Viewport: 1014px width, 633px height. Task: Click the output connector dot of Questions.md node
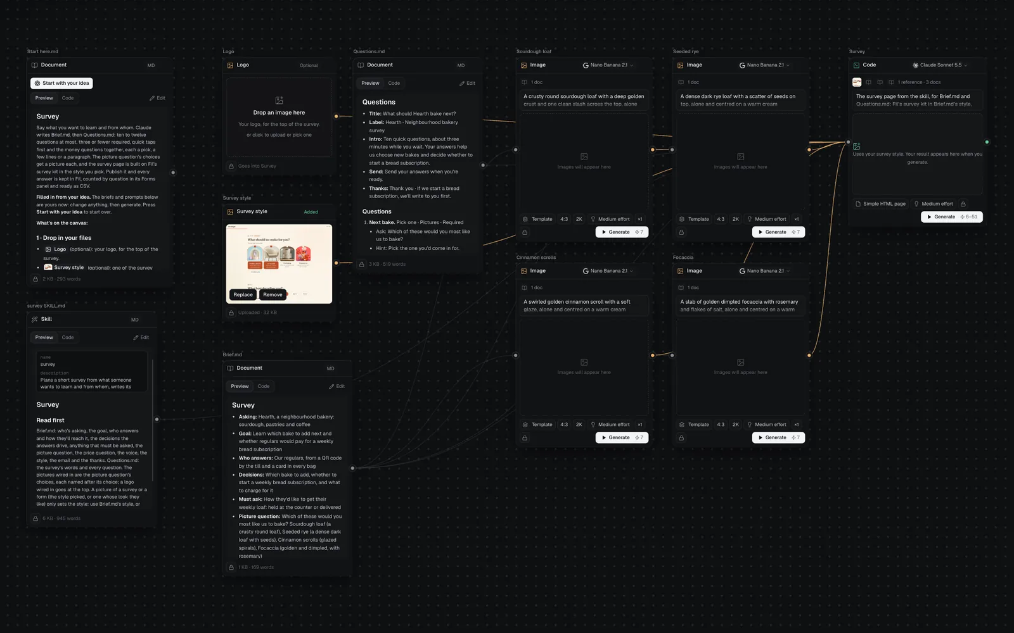click(x=483, y=165)
